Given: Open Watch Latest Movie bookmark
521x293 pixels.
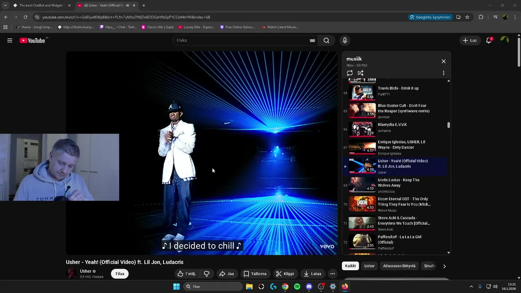Looking at the screenshot, I should [x=280, y=27].
